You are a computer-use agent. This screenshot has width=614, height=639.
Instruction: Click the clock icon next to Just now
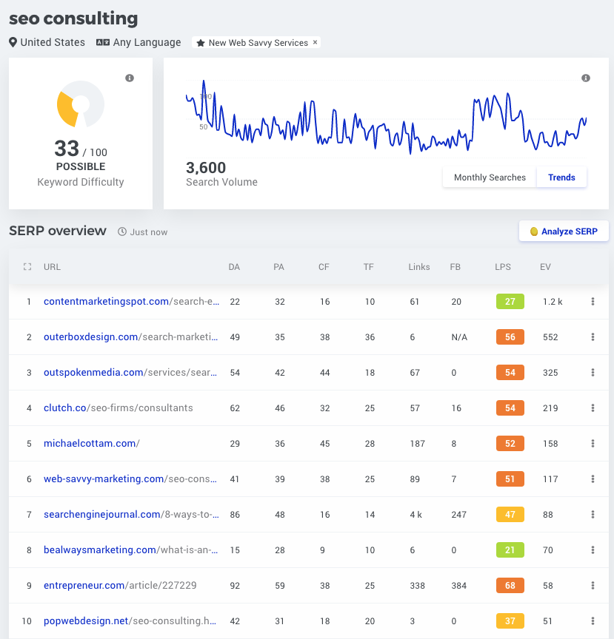pyautogui.click(x=122, y=231)
